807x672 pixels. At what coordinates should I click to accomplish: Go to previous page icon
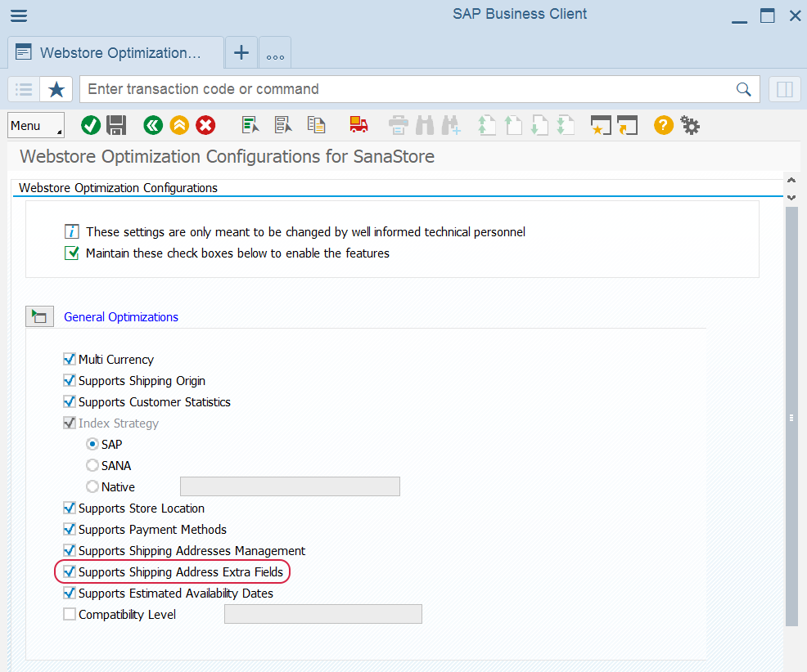click(512, 125)
